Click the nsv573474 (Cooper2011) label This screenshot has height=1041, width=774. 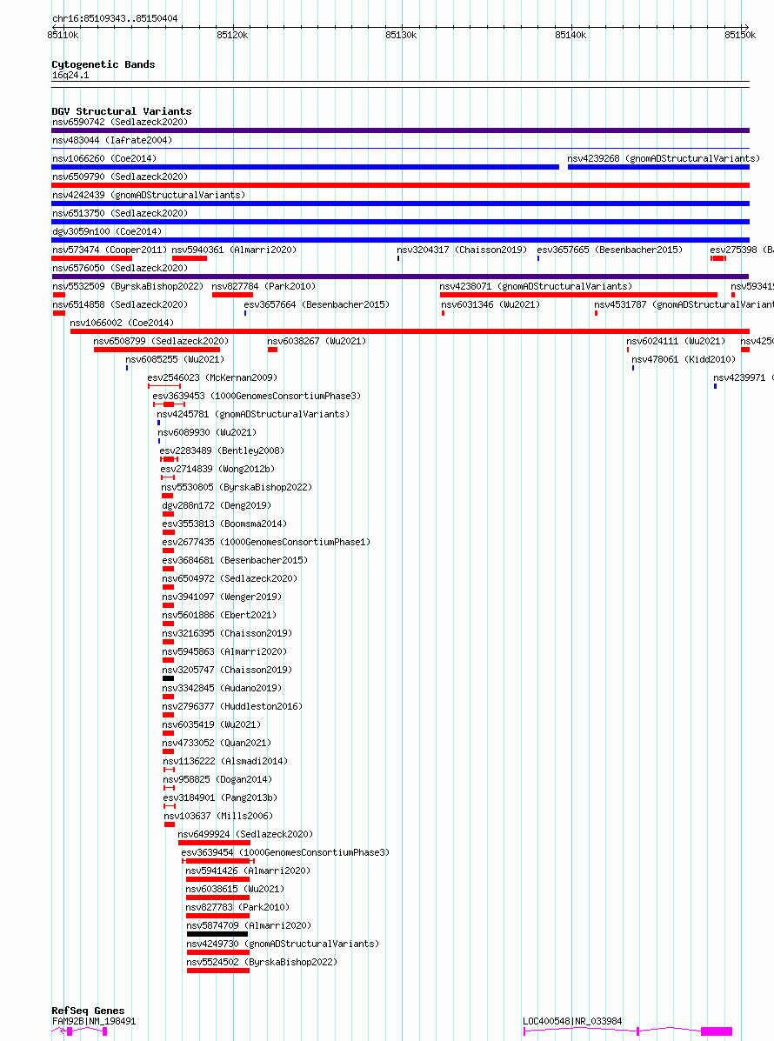tap(110, 250)
